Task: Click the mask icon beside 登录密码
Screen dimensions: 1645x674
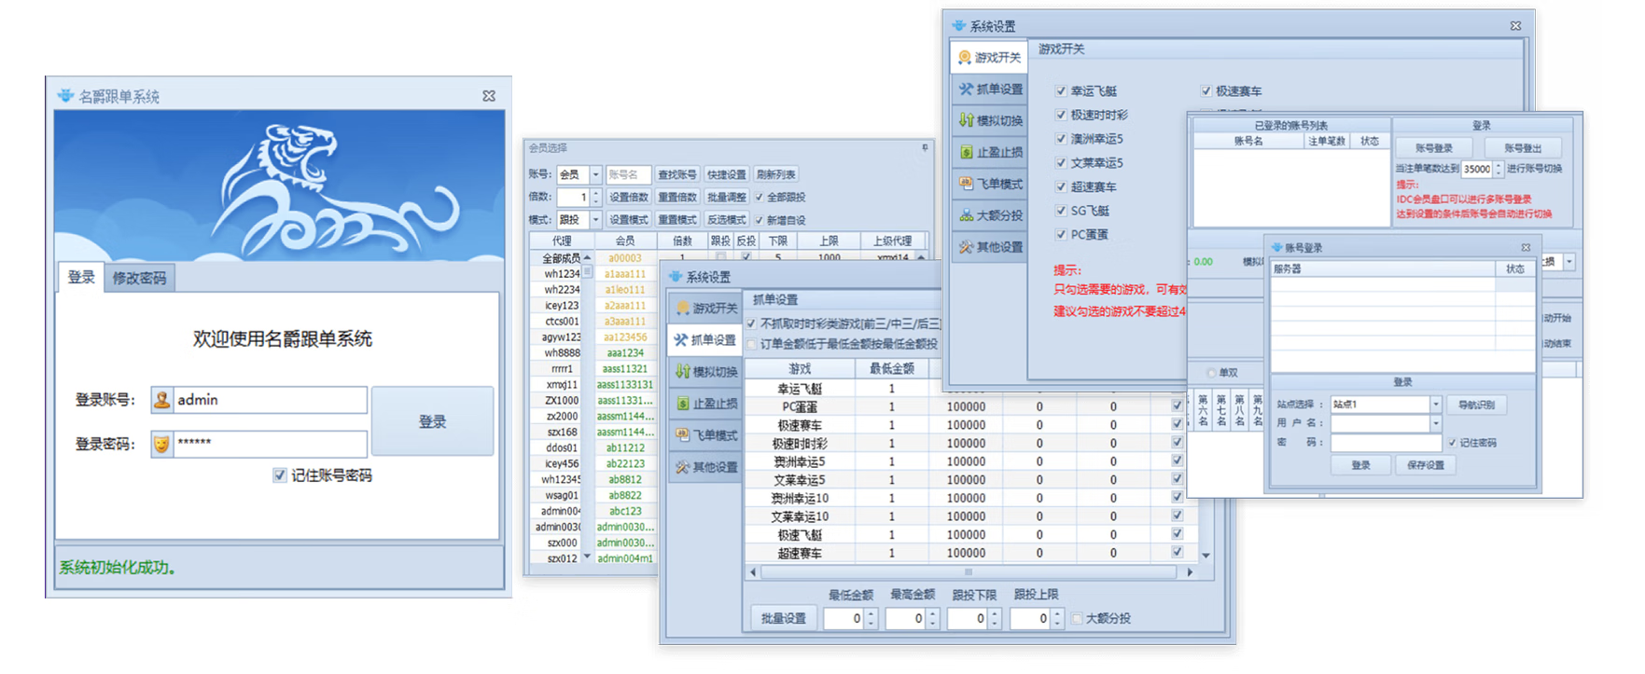Action: click(x=162, y=444)
